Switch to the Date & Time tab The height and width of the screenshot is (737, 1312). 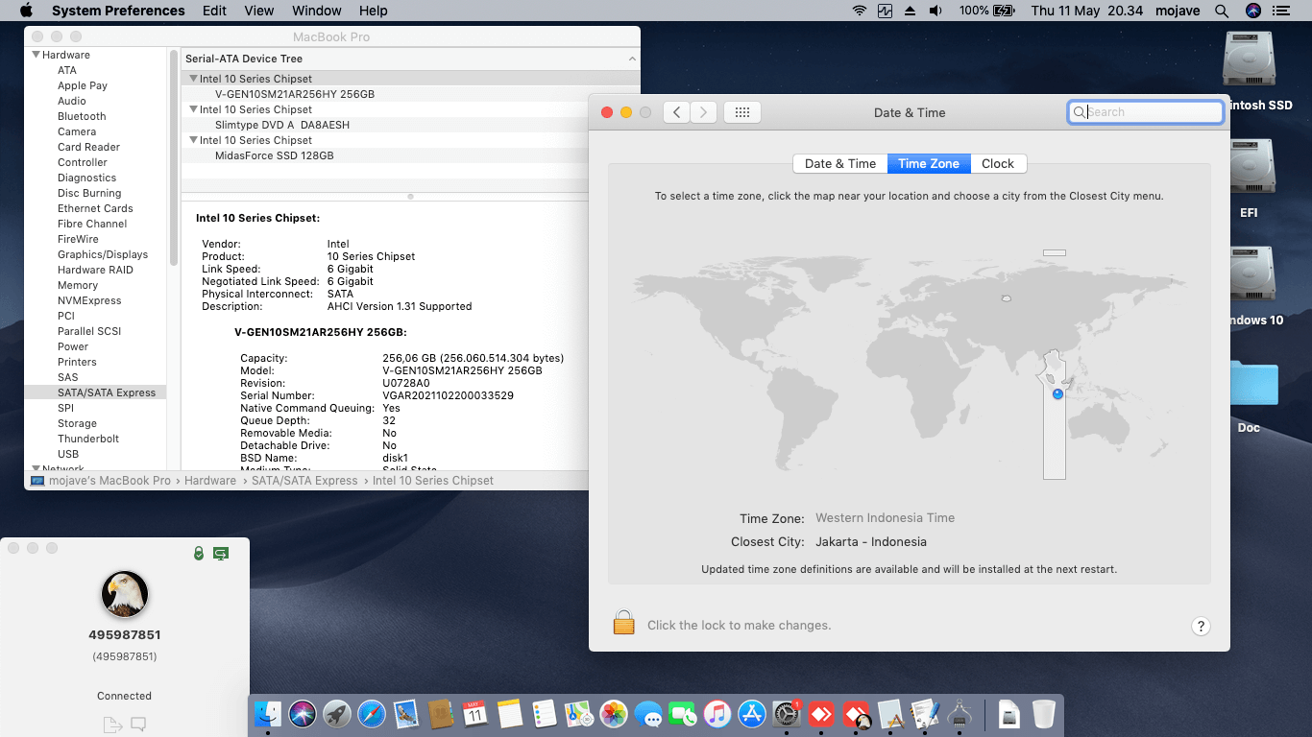(x=840, y=164)
